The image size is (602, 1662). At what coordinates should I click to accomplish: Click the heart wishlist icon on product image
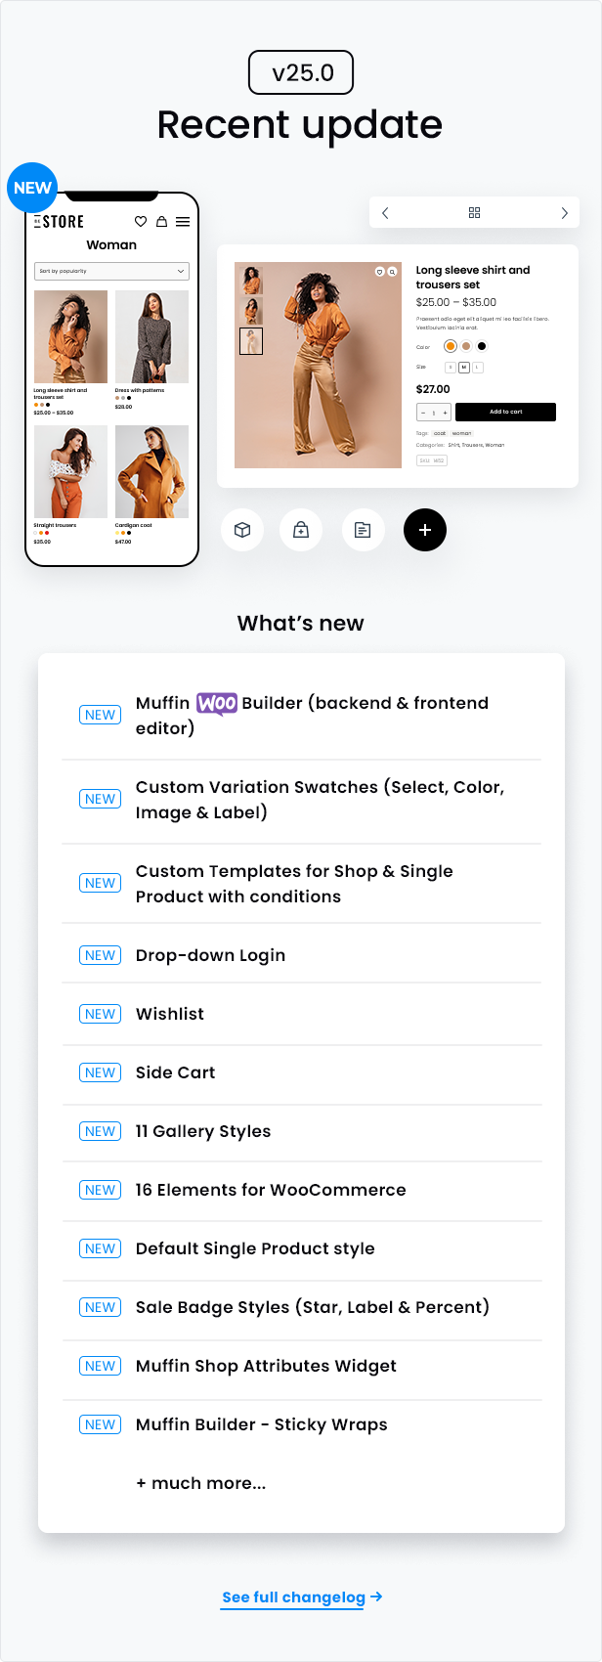379,272
